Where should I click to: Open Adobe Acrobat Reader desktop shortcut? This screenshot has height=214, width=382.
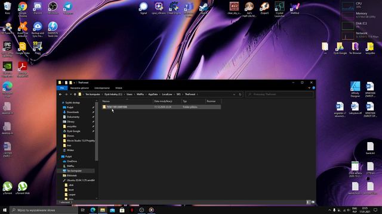click(x=23, y=70)
